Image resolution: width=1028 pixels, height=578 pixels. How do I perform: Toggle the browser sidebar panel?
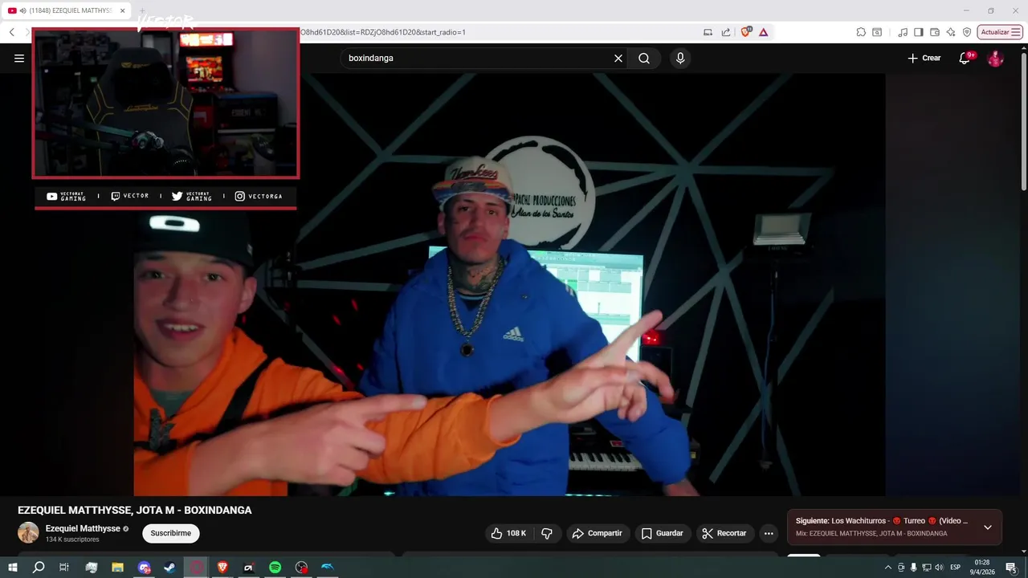click(919, 32)
